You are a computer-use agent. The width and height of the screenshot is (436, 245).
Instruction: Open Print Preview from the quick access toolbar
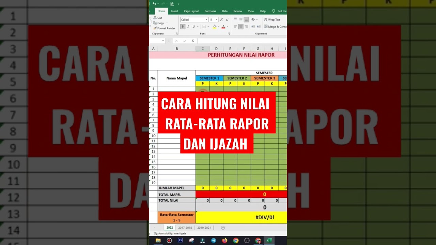(172, 4)
